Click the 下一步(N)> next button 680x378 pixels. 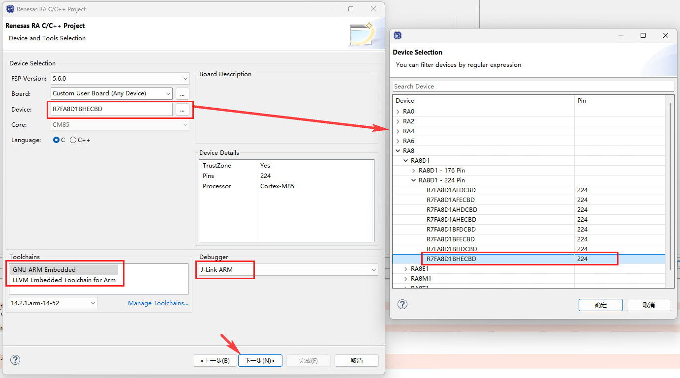[x=260, y=360]
